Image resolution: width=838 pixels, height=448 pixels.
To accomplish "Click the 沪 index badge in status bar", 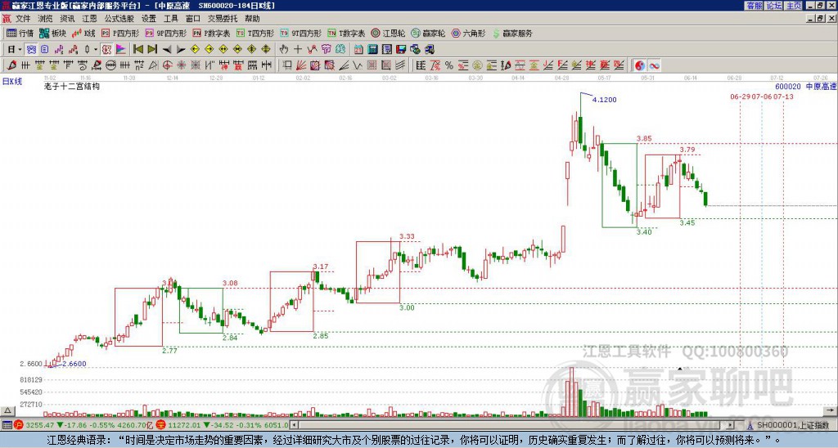I will [19, 425].
